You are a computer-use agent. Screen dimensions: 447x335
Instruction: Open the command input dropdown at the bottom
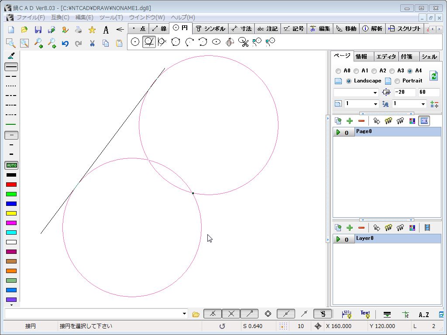pyautogui.click(x=185, y=314)
